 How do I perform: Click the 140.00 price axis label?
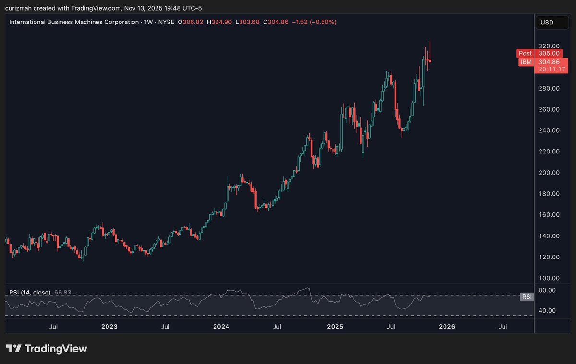(550, 236)
